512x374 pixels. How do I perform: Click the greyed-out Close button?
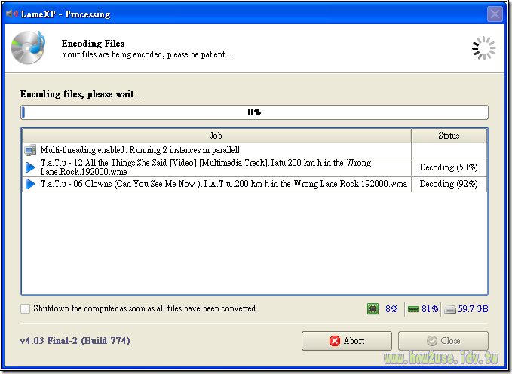[443, 341]
